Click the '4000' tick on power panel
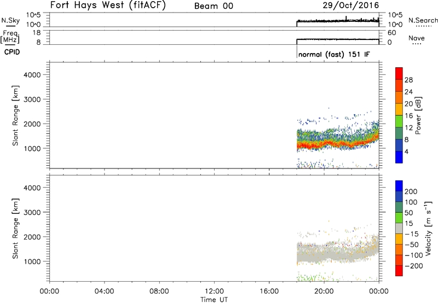 (x=32, y=75)
